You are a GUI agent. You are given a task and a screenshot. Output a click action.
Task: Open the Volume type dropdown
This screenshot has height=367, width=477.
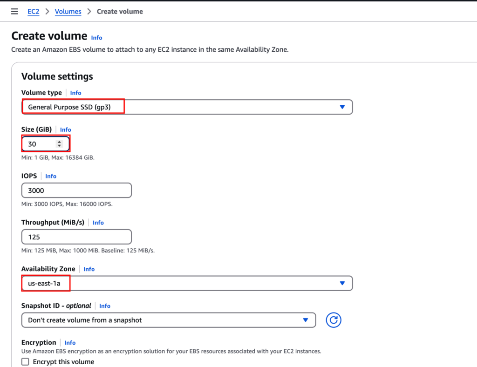pos(187,107)
